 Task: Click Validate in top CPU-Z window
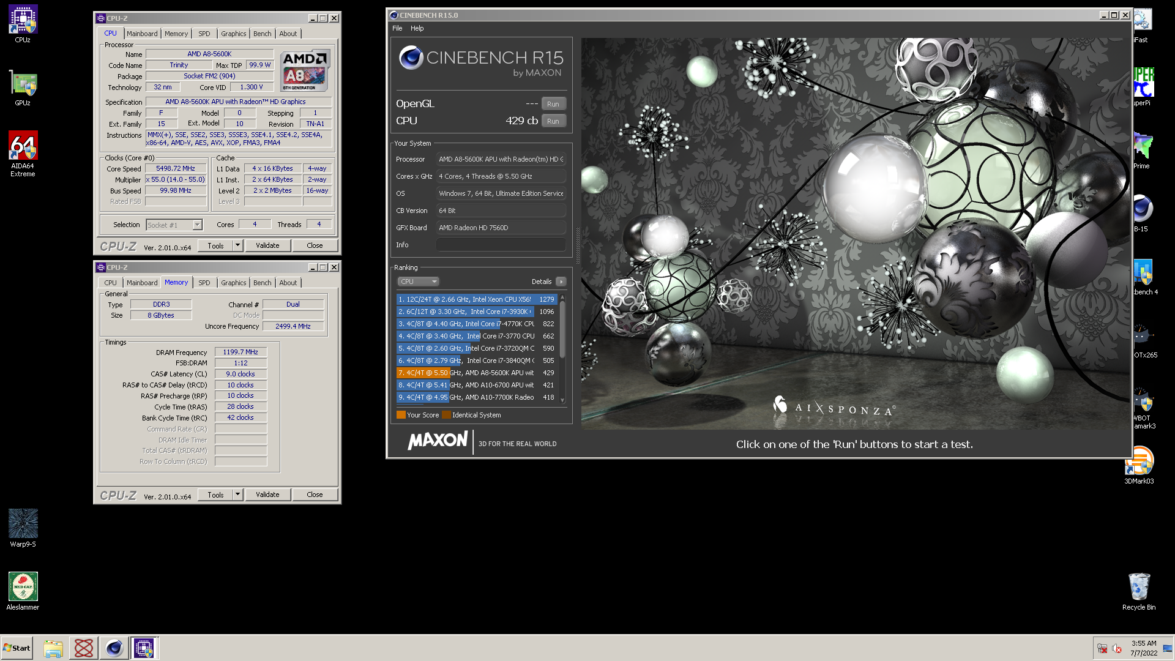coord(267,245)
